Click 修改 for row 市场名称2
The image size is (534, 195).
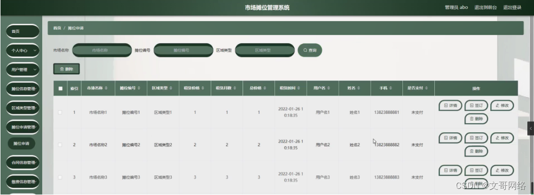(x=502, y=138)
